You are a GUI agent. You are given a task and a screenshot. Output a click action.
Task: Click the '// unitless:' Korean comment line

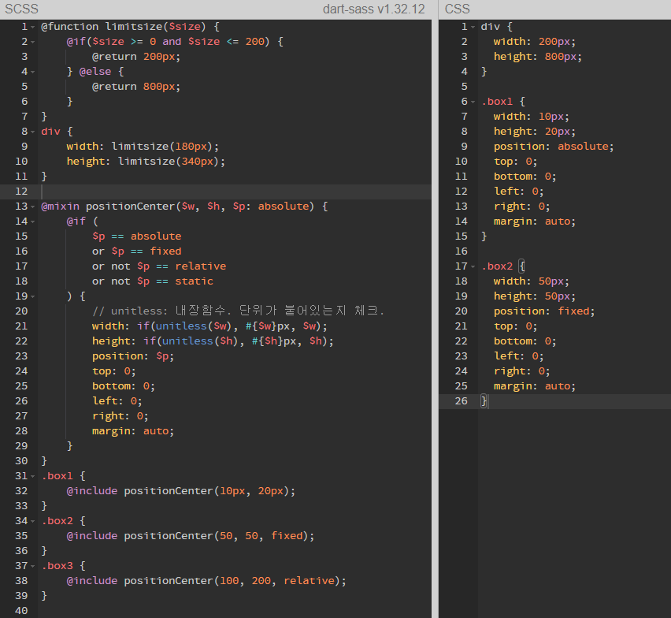pos(238,311)
